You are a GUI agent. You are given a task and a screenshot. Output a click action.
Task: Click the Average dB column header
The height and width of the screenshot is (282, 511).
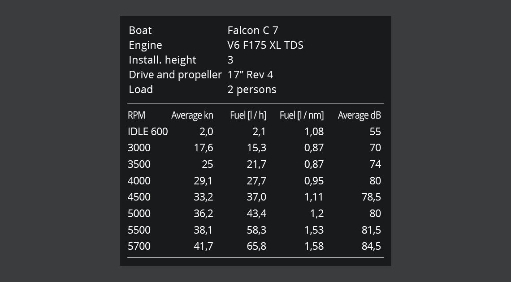[x=359, y=115]
